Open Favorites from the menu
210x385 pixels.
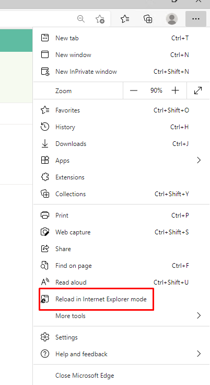(x=121, y=110)
